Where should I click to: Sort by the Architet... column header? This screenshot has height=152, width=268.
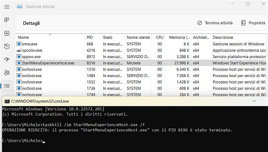(201, 37)
